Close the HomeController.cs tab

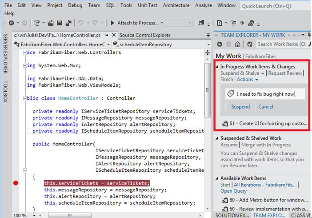click(x=114, y=35)
